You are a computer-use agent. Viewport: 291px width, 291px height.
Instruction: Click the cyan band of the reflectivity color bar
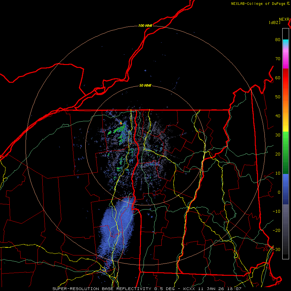(286, 43)
